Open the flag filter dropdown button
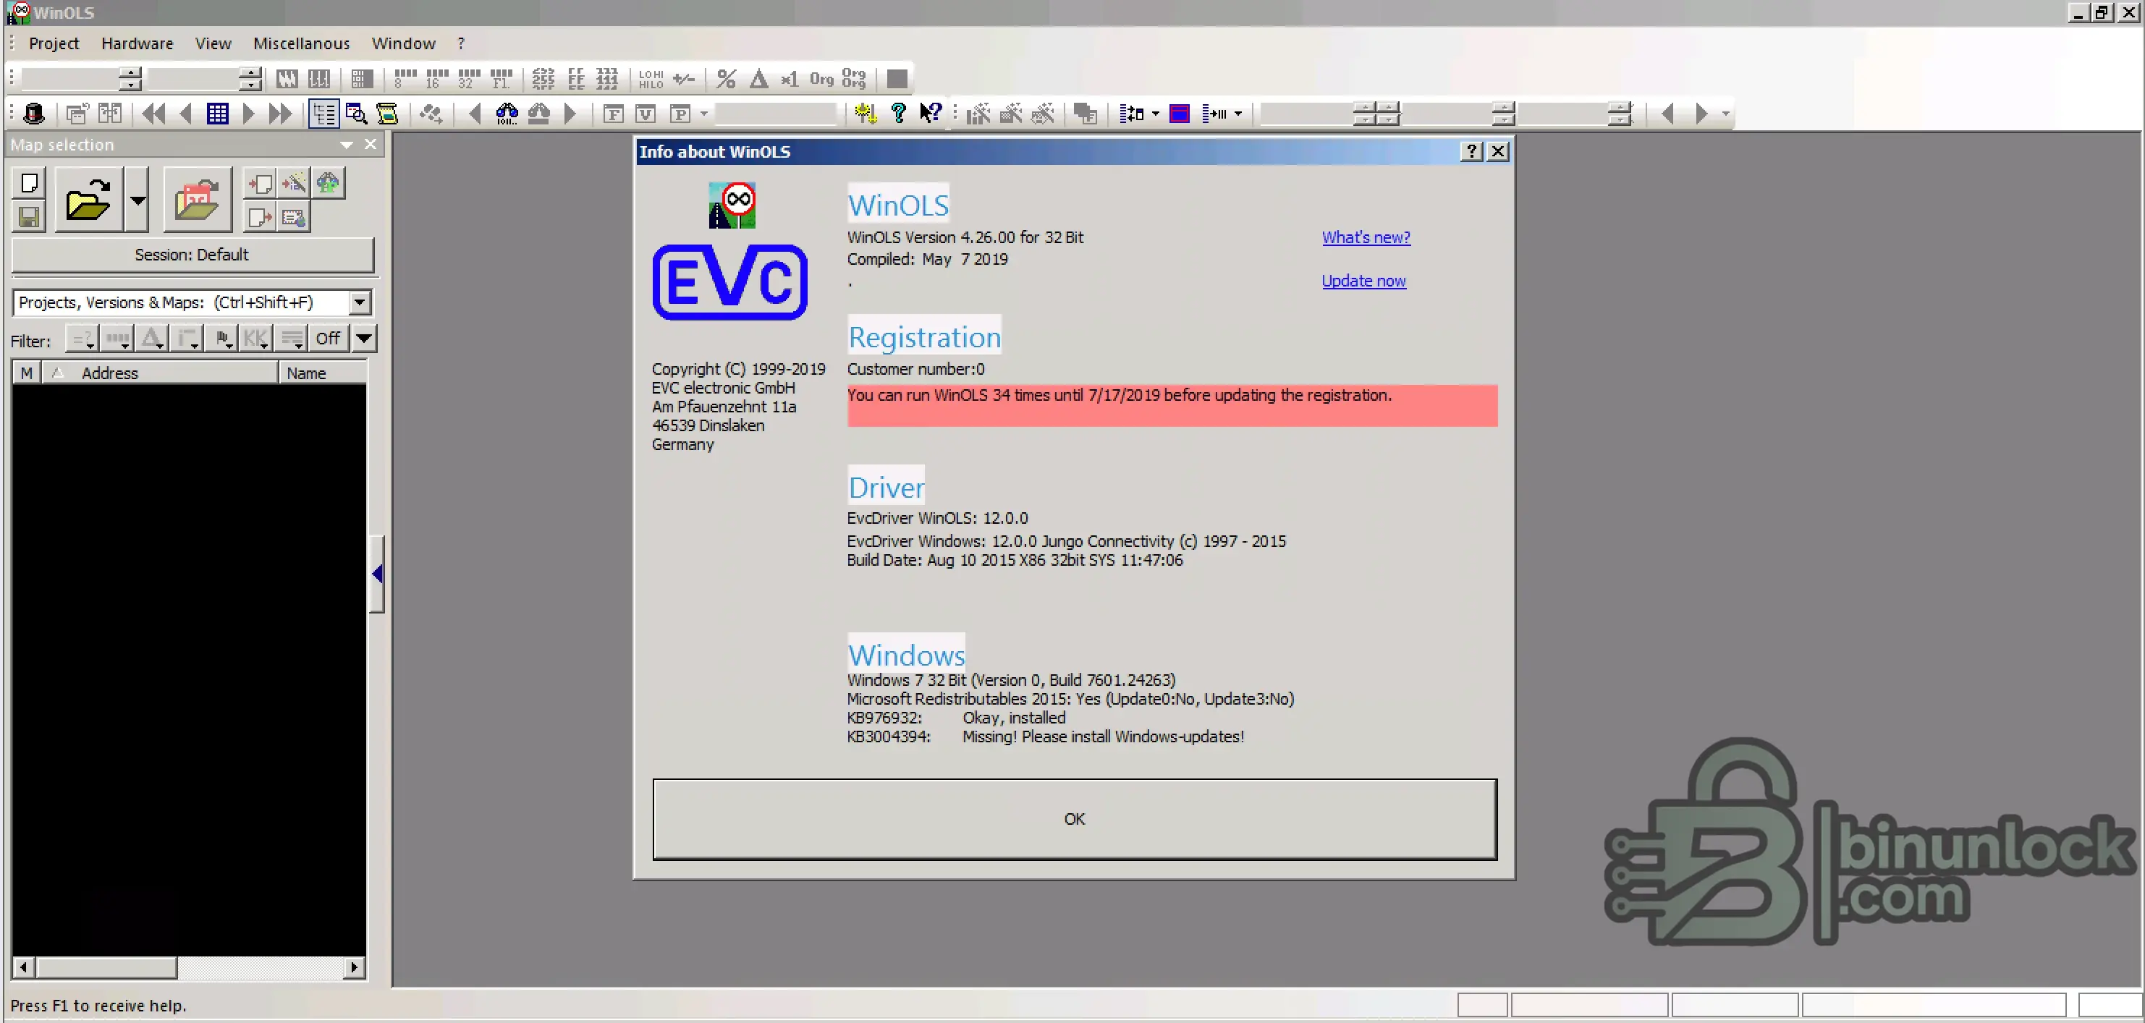This screenshot has height=1023, width=2145. tap(222, 338)
